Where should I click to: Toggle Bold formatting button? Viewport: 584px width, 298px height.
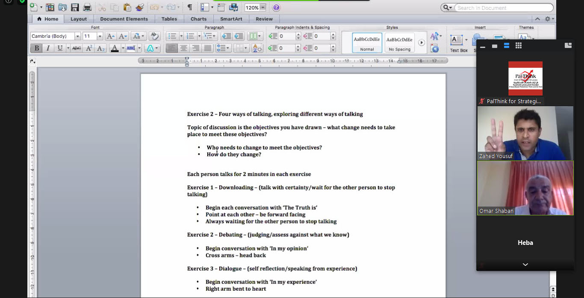pyautogui.click(x=36, y=48)
